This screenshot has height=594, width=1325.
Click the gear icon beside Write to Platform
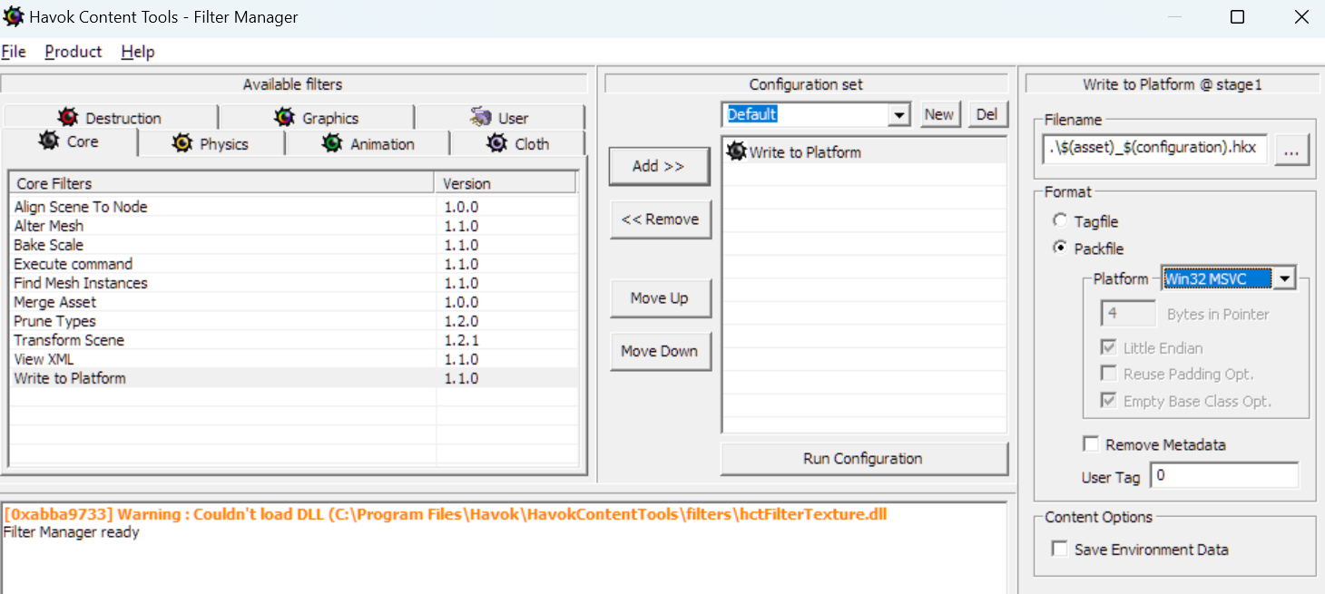[x=736, y=151]
